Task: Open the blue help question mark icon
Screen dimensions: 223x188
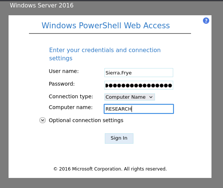Action: coord(206,21)
